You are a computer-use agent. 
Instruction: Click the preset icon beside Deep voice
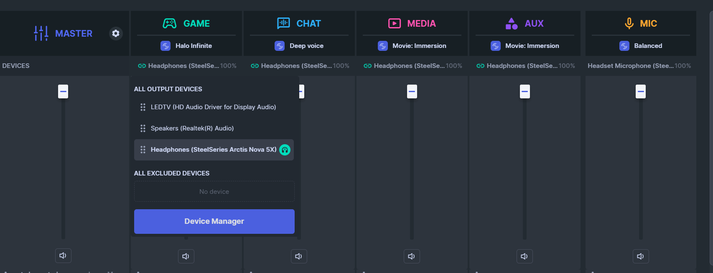[x=280, y=46]
